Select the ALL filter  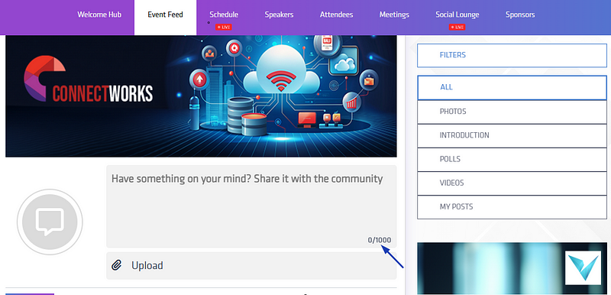point(512,88)
